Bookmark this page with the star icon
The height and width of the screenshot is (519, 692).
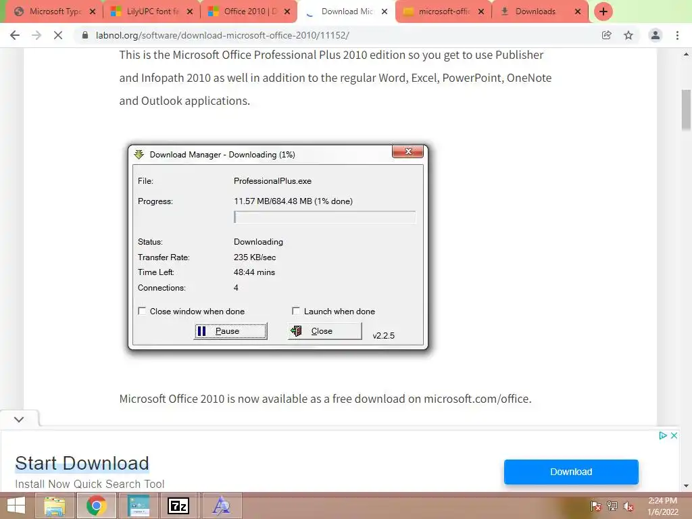628,35
